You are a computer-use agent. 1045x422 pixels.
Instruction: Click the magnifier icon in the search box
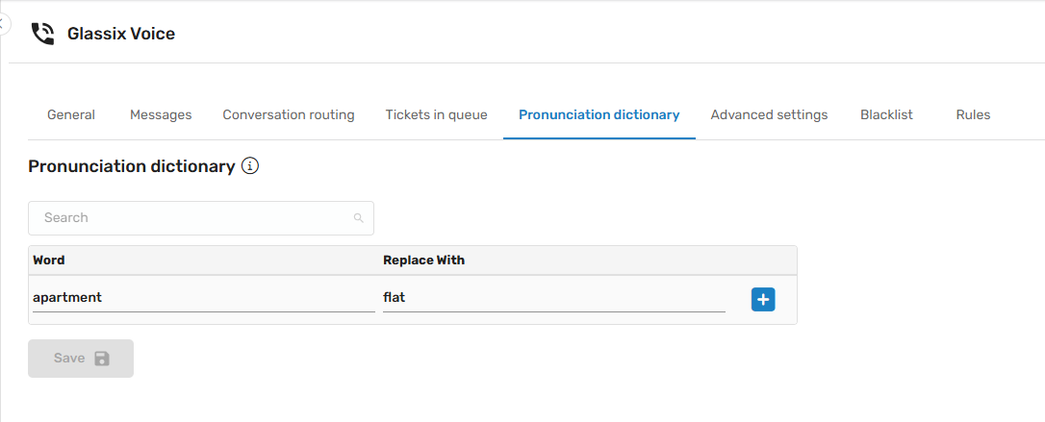tap(359, 218)
